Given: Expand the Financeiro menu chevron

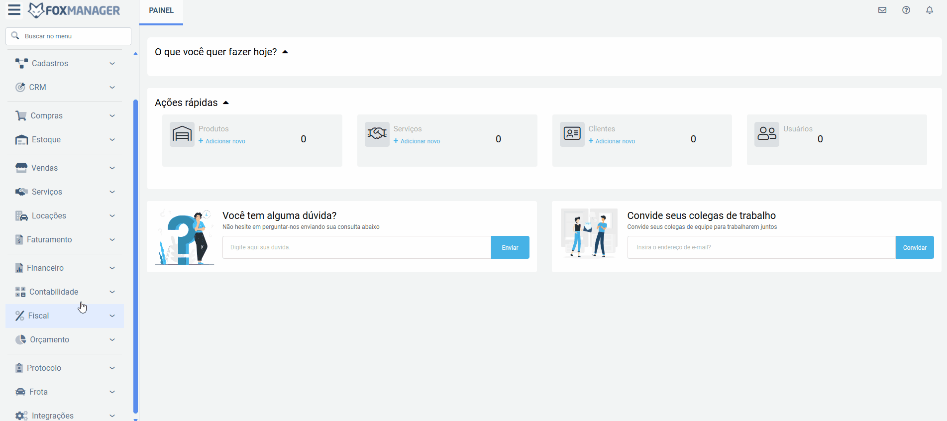Looking at the screenshot, I should (112, 268).
